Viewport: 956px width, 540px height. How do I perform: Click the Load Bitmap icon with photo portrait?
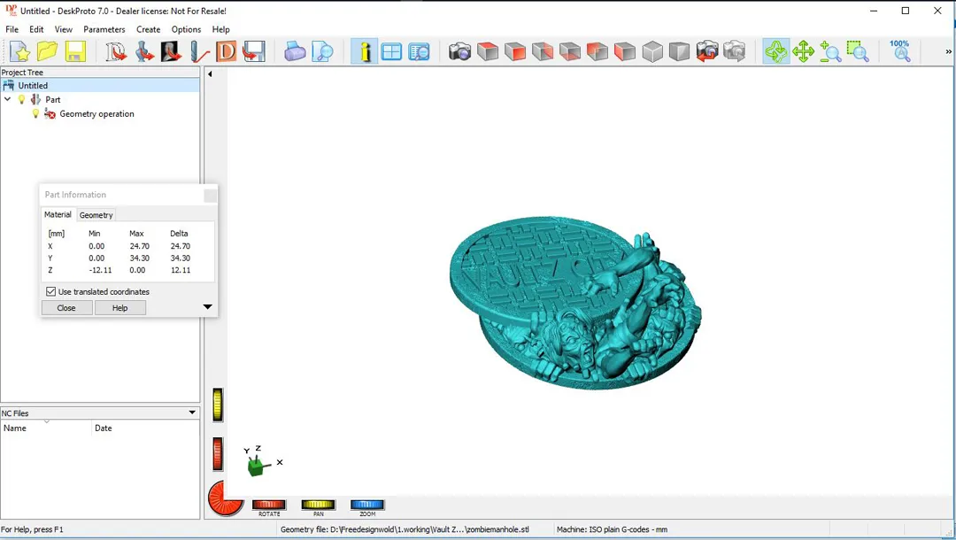pyautogui.click(x=172, y=52)
